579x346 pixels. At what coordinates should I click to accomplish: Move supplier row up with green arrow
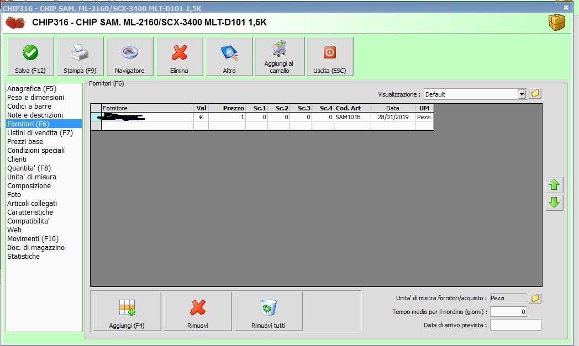[x=554, y=184]
